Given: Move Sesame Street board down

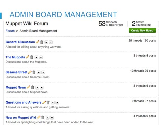Looking at the screenshot, I should click(43, 72).
